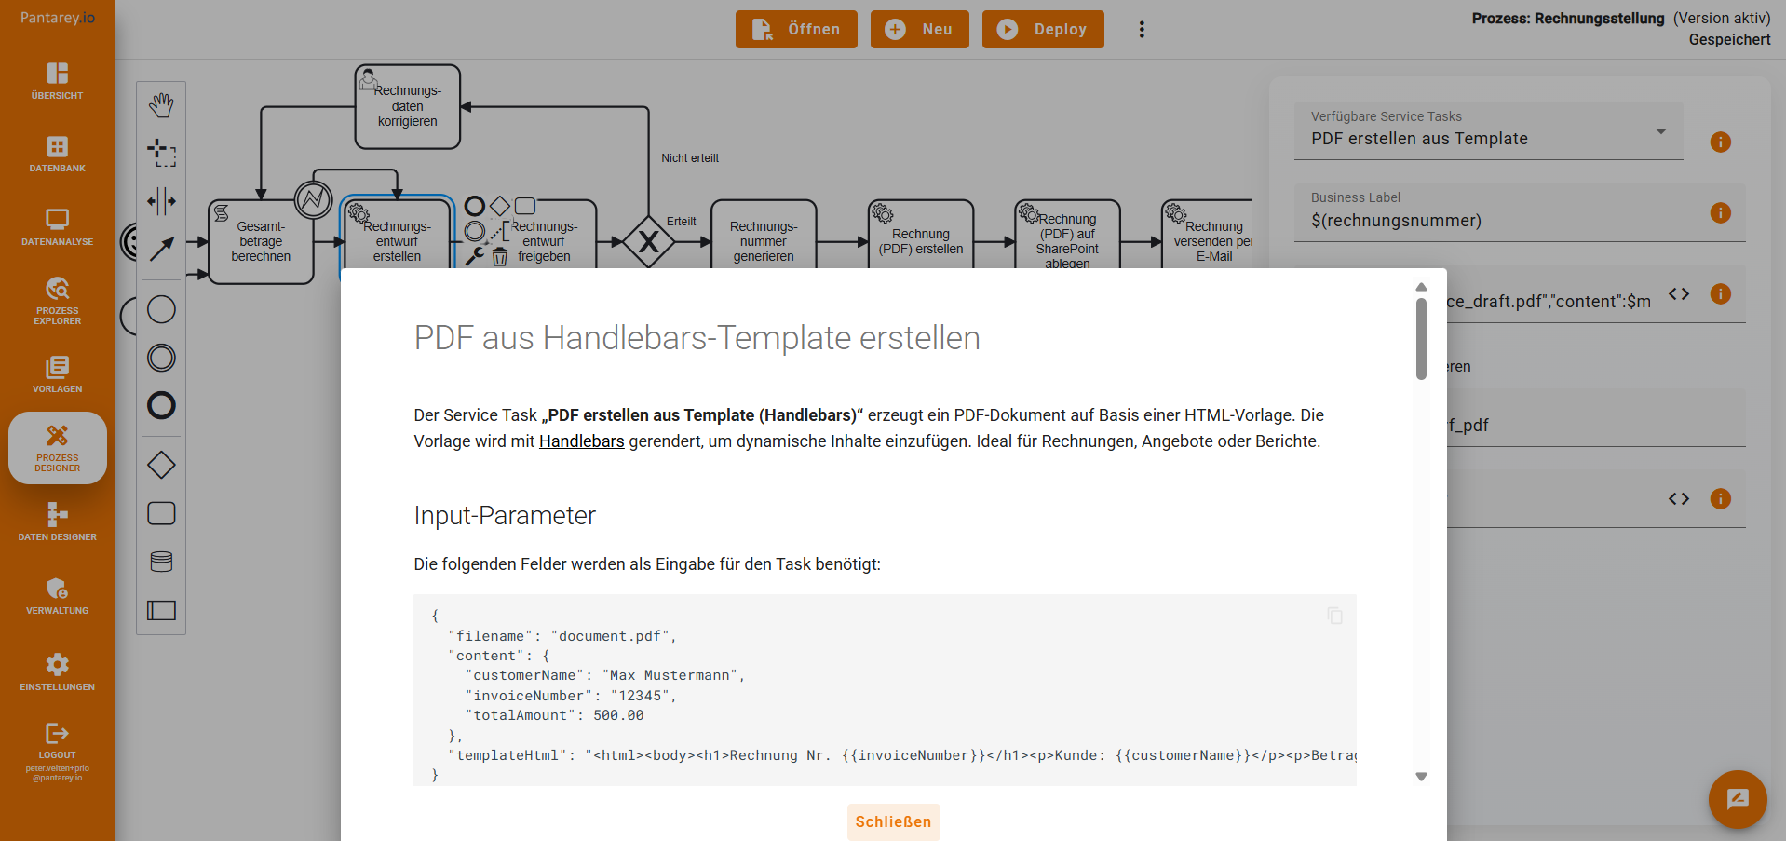
Task: Expand the Verfügbare Service Tasks dropdown
Action: coord(1660,131)
